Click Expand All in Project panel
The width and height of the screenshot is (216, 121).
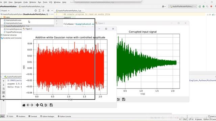(x=39, y=10)
